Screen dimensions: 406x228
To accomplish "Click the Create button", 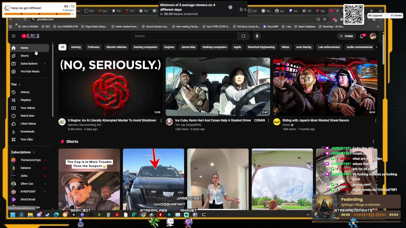I will tap(346, 36).
